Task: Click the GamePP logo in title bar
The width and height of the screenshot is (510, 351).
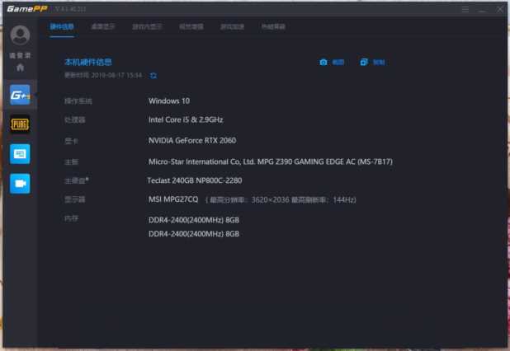Action: click(26, 10)
